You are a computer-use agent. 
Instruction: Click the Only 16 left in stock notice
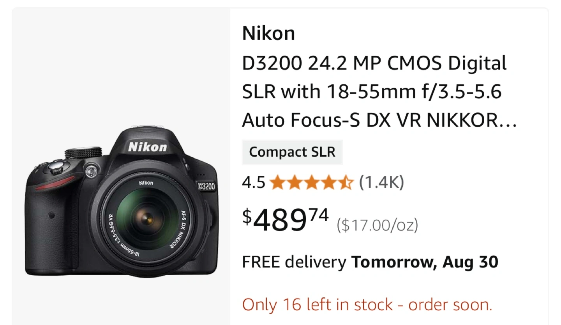pyautogui.click(x=367, y=305)
